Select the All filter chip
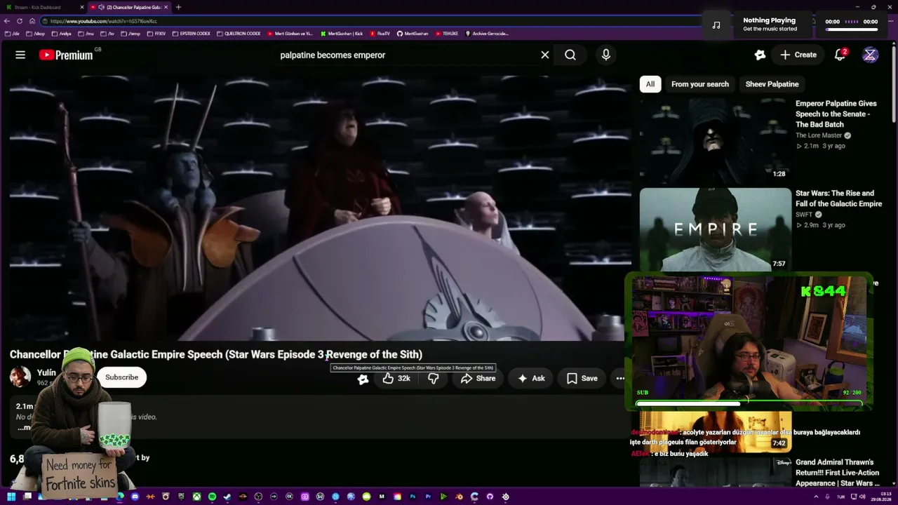898x505 pixels. (x=650, y=84)
